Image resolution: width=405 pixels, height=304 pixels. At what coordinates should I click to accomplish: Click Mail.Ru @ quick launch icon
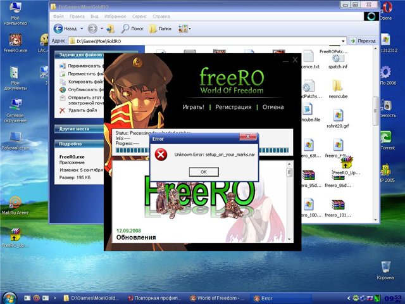tap(37, 298)
